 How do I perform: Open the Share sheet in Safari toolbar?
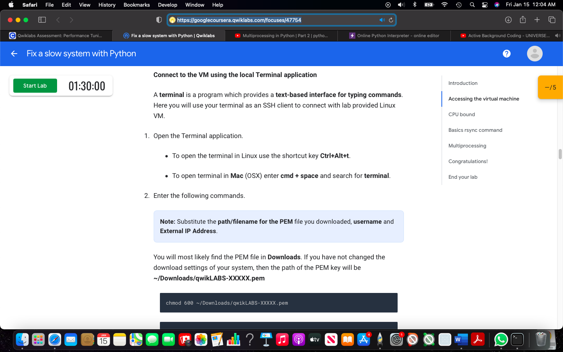point(523,20)
